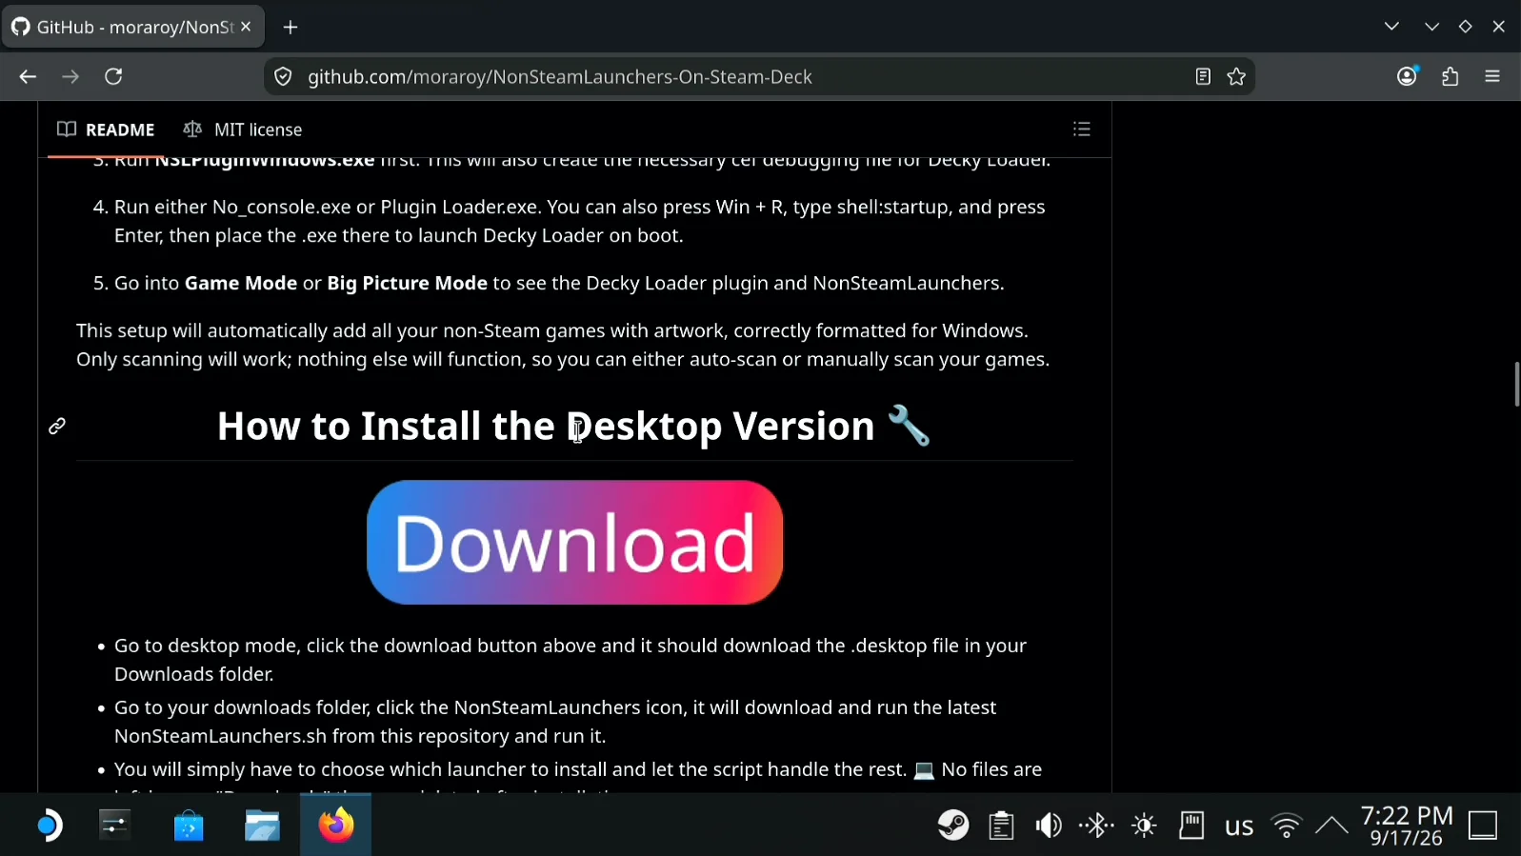The width and height of the screenshot is (1521, 856).
Task: Open the clipboard tray icon
Action: pyautogui.click(x=1001, y=826)
